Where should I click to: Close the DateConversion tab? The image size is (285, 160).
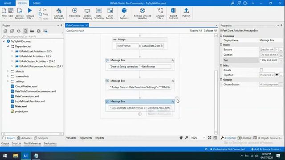(x=86, y=25)
